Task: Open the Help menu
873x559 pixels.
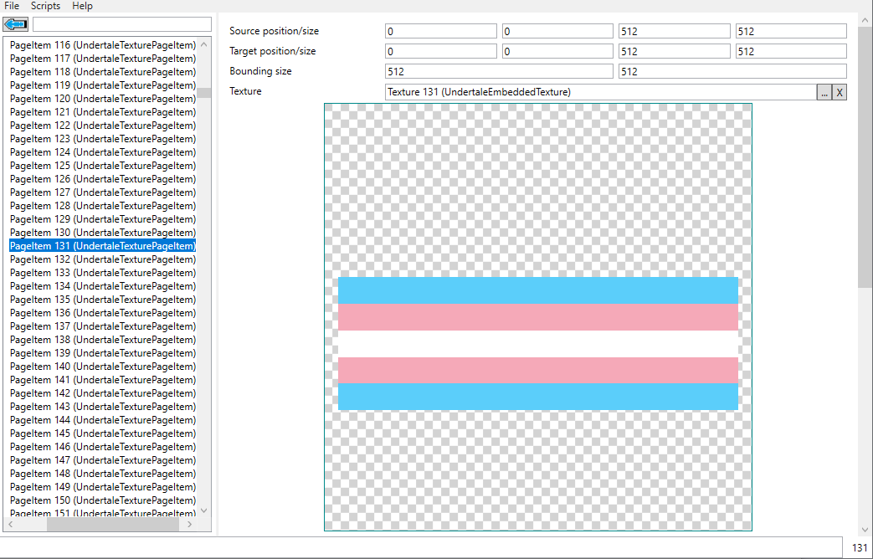Action: (x=82, y=6)
